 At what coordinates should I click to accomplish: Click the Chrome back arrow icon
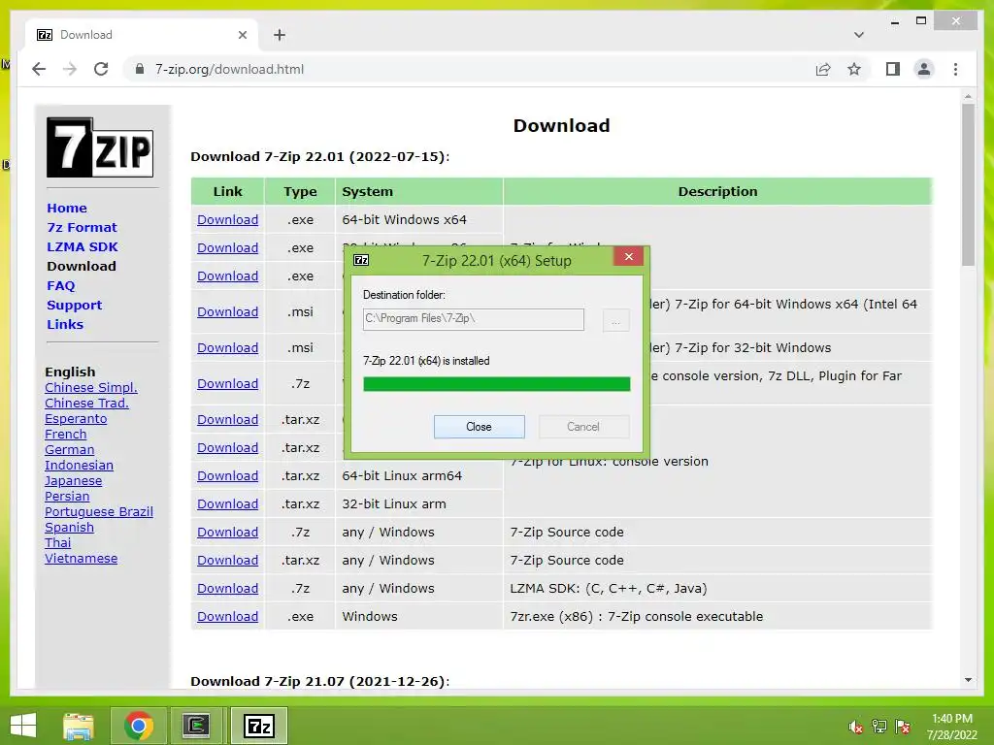tap(39, 69)
